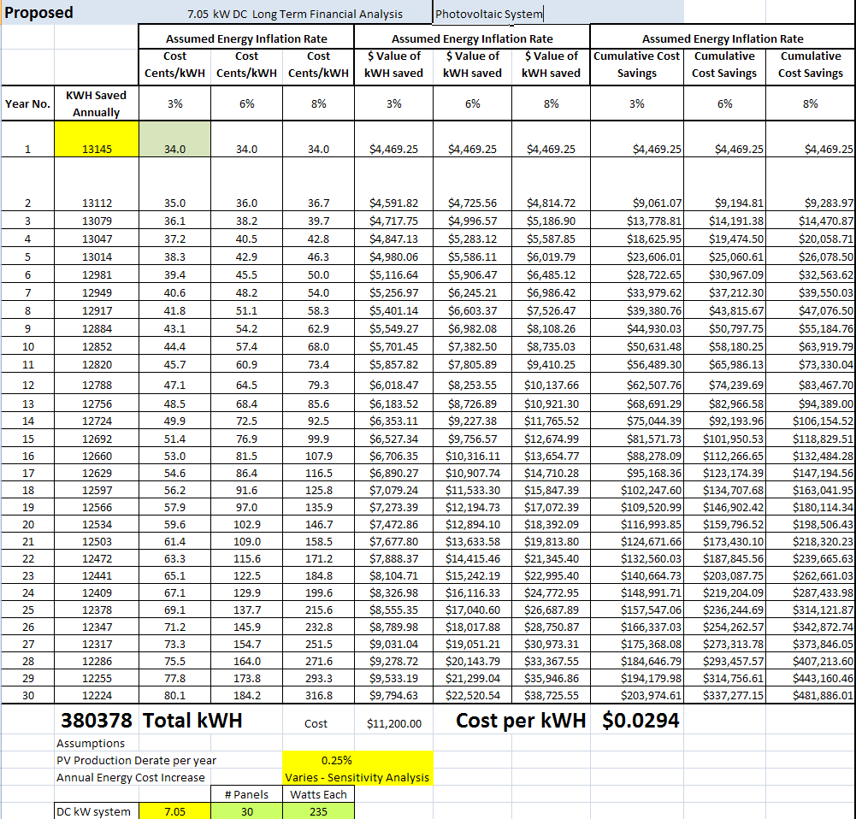Screen dimensions: 856x819
Task: Click year 30 cumulative savings $481,886.01
Action: coord(810,695)
